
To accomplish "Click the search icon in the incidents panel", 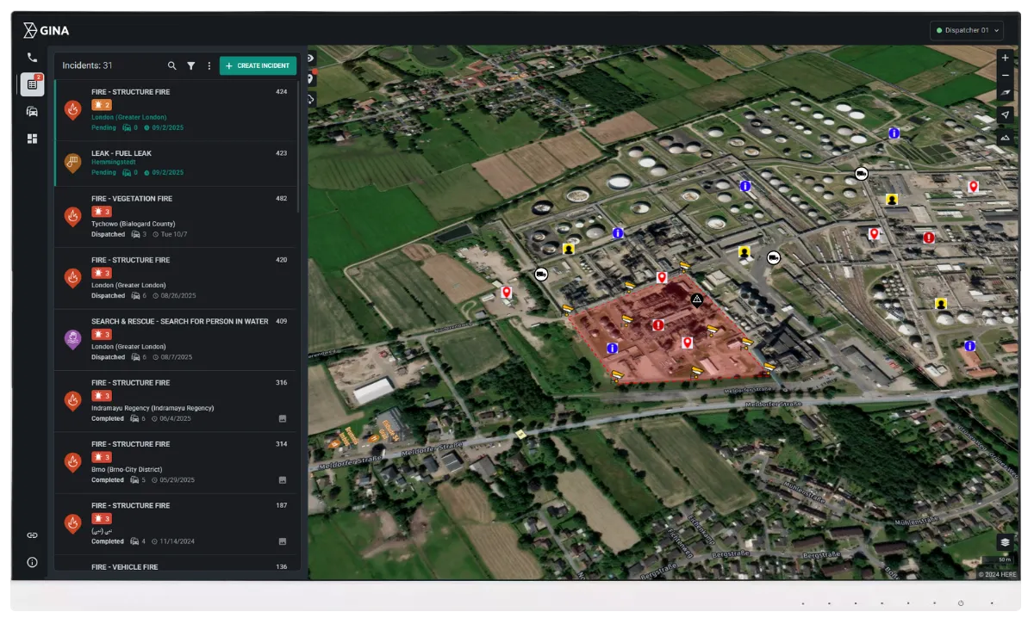I will pos(171,65).
